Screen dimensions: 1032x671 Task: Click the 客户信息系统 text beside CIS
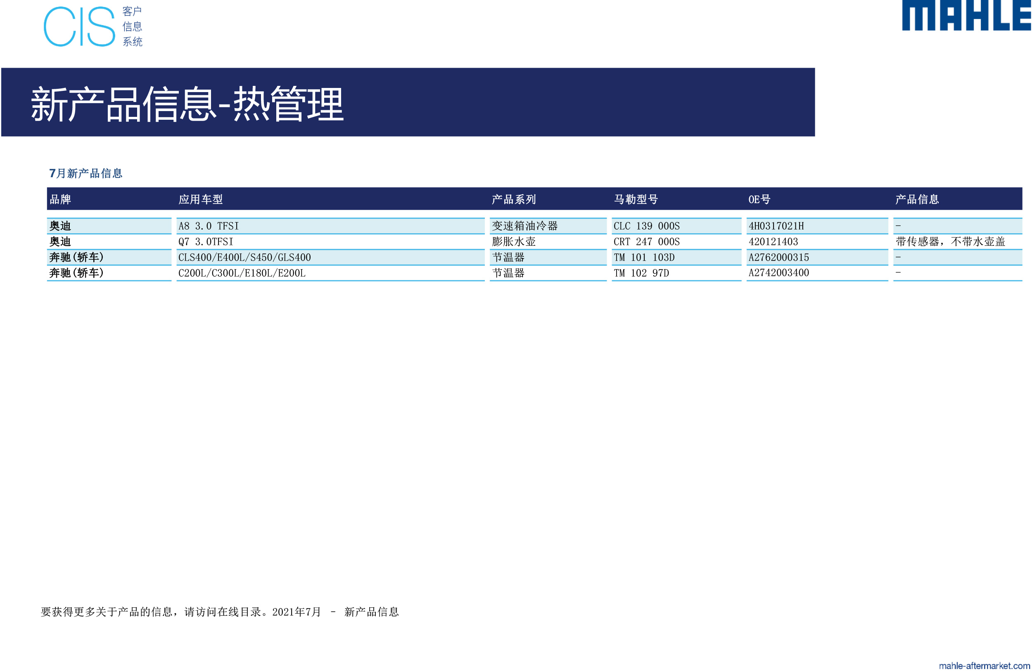[132, 26]
